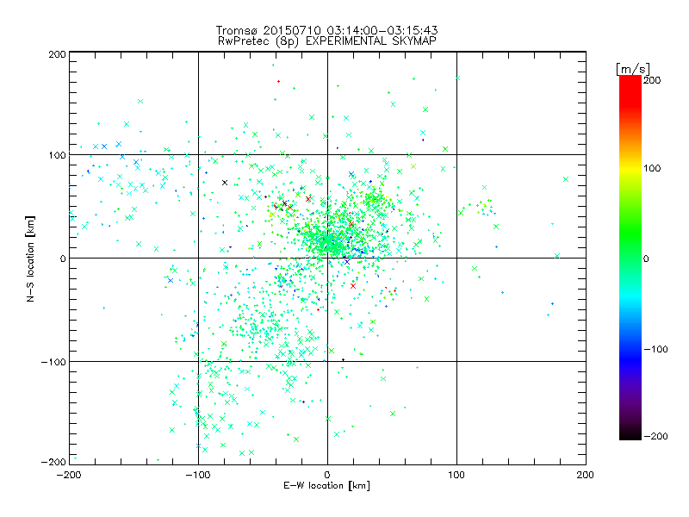Click the y-axis tick label '100'
689x517 pixels.
pos(57,155)
